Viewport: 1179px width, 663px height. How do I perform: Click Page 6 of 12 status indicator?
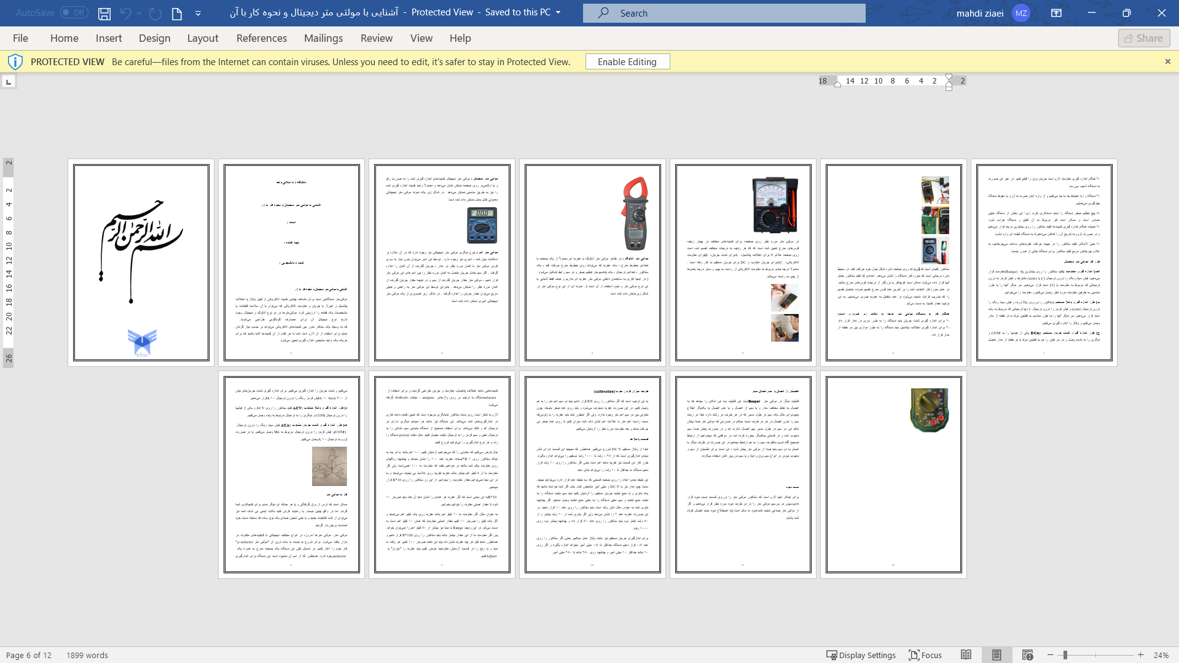pos(28,655)
